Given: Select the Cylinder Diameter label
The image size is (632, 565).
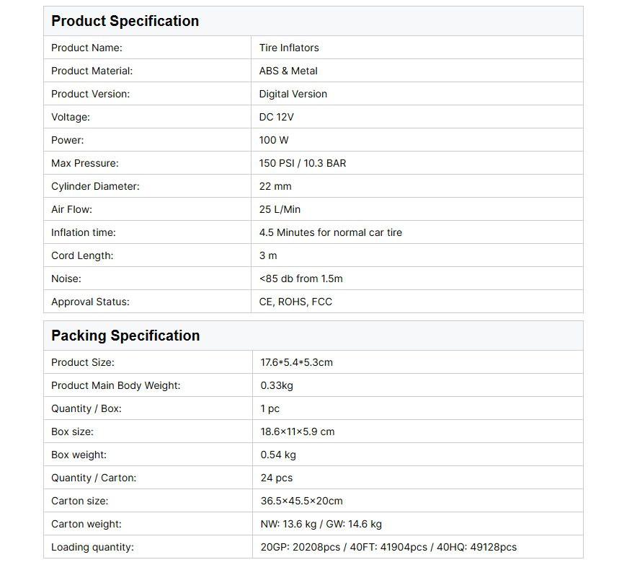Looking at the screenshot, I should [95, 186].
